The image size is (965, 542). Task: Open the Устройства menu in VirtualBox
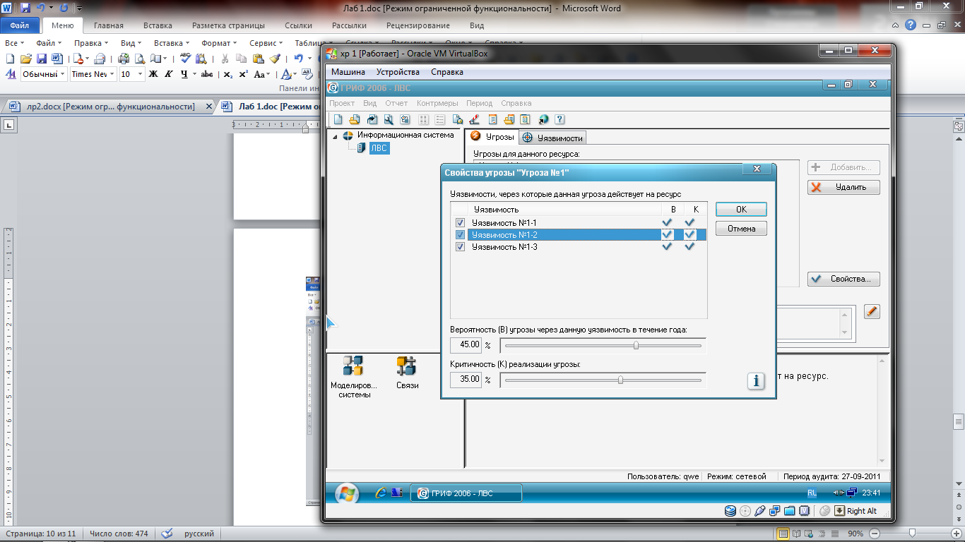tap(398, 72)
